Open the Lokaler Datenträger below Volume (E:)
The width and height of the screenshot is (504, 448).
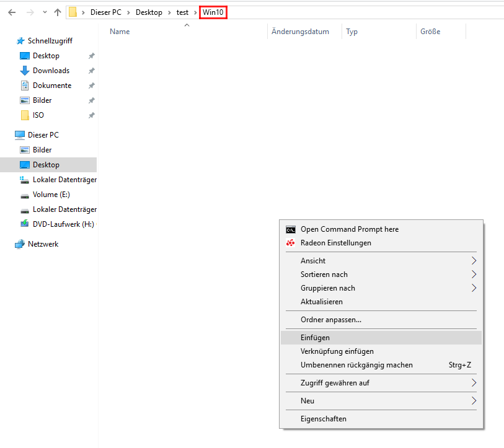64,209
